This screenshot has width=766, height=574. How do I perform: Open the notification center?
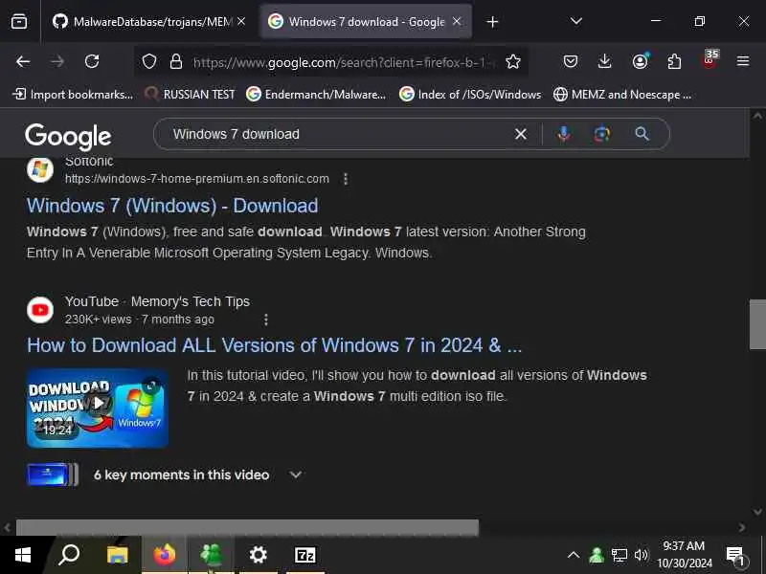pos(735,556)
